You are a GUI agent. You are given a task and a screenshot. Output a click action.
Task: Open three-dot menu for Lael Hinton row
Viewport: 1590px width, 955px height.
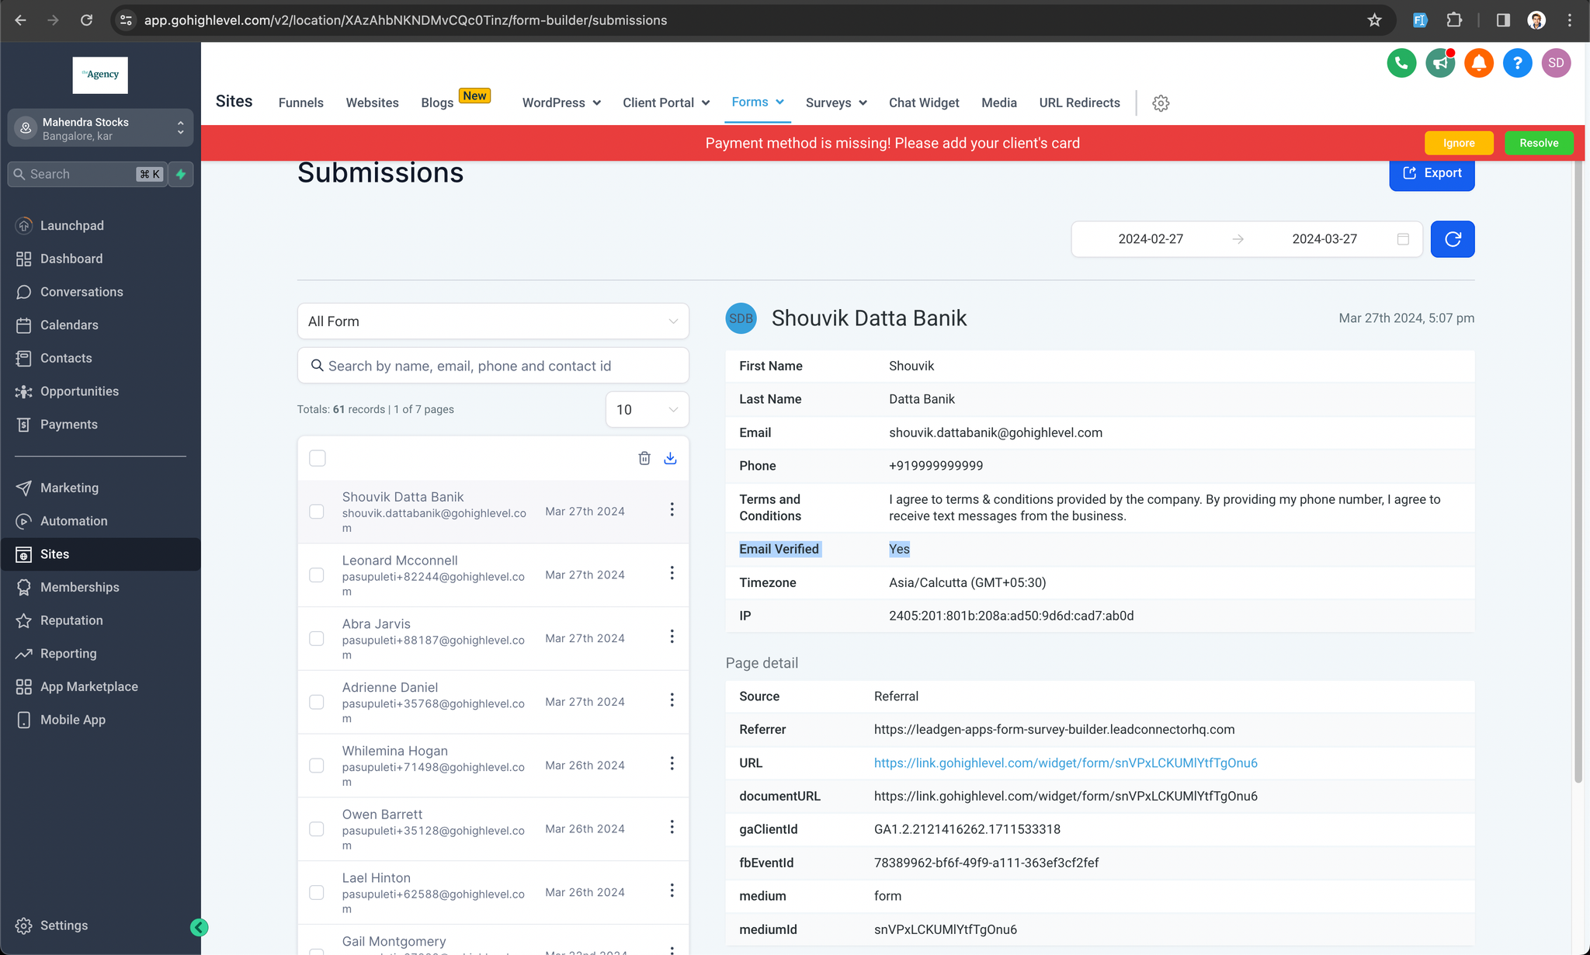pyautogui.click(x=672, y=891)
